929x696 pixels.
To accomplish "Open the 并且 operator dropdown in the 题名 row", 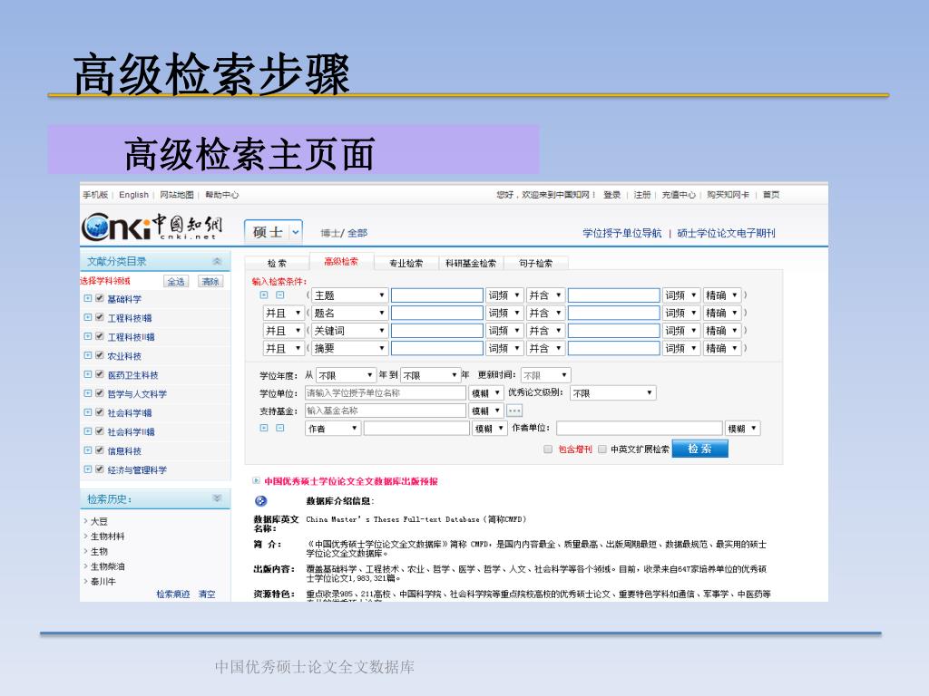I will pos(283,313).
